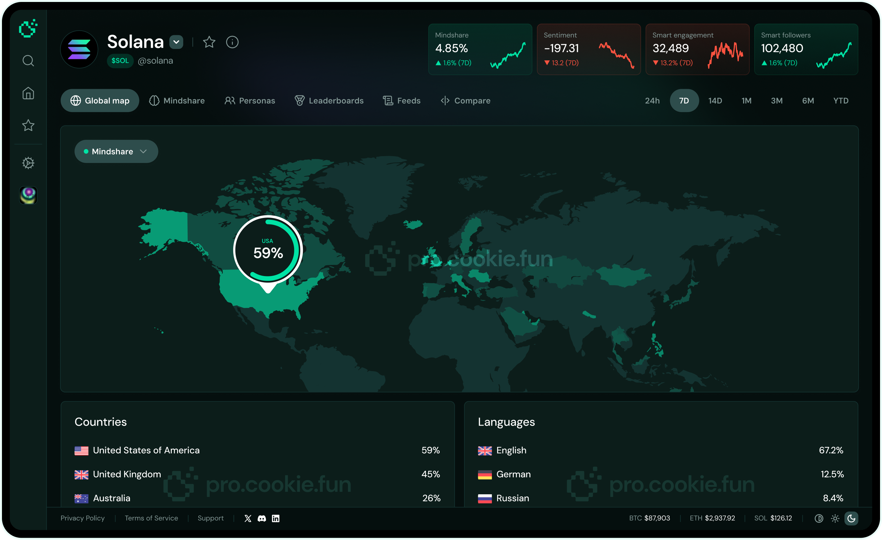Image resolution: width=882 pixels, height=540 pixels.
Task: Open the Cookie logo in the sidebar
Action: [x=28, y=28]
